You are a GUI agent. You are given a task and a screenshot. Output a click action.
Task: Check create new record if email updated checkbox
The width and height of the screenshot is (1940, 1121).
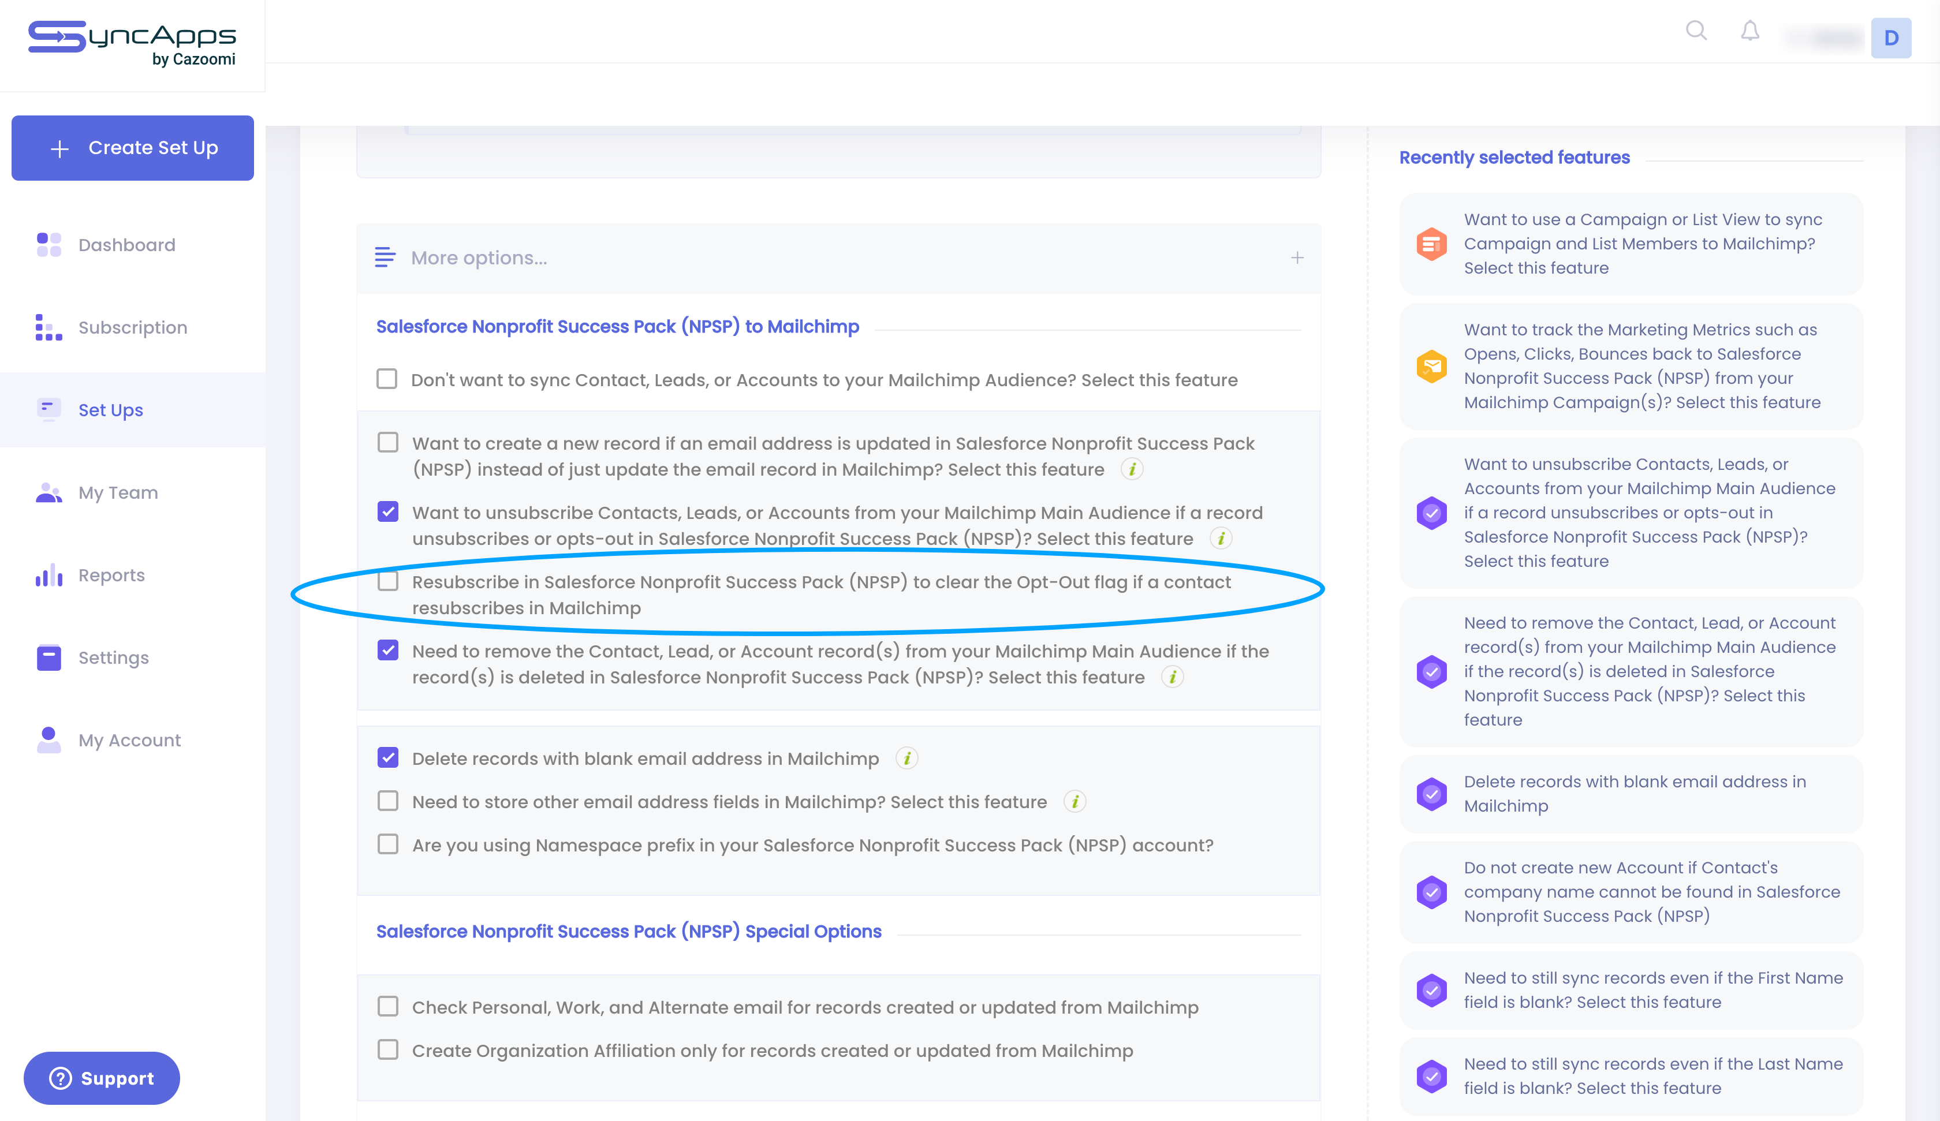pyautogui.click(x=388, y=442)
